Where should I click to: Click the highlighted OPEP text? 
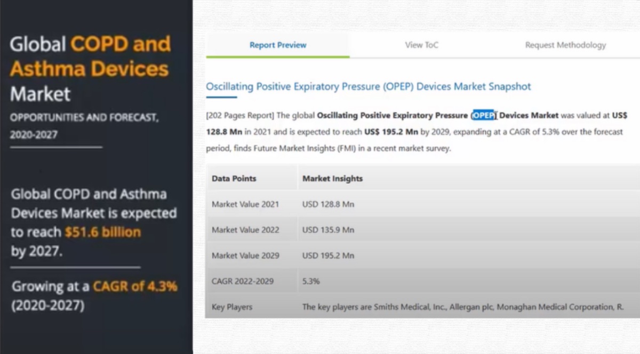[x=484, y=115]
